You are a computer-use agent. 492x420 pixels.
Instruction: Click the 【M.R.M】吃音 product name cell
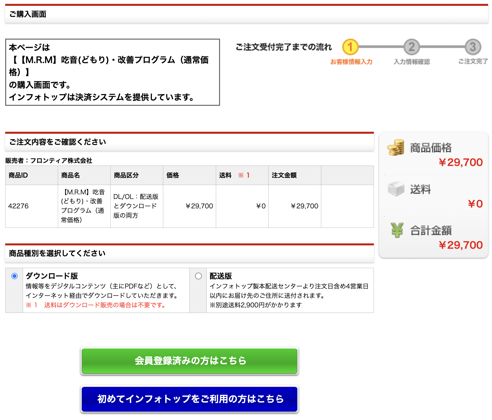(84, 206)
